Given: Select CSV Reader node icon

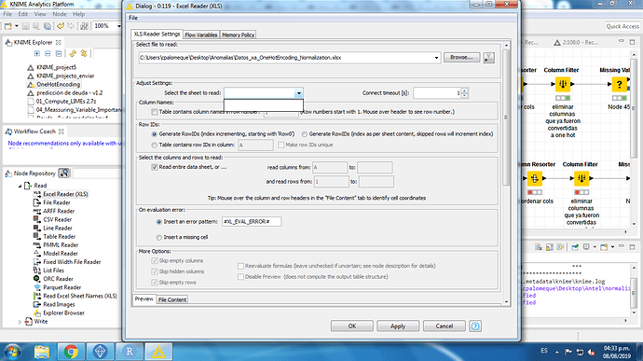Looking at the screenshot, I should 36,219.
